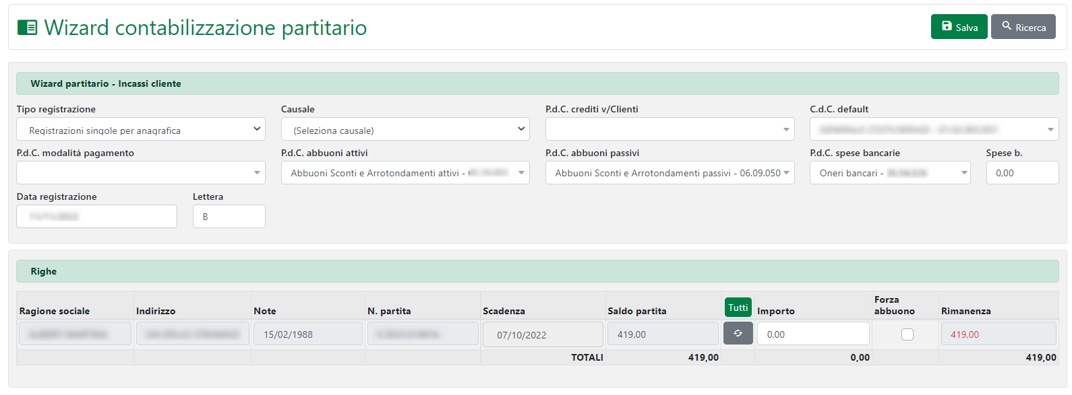Click the Salva button
This screenshot has width=1072, height=395.
[x=959, y=27]
